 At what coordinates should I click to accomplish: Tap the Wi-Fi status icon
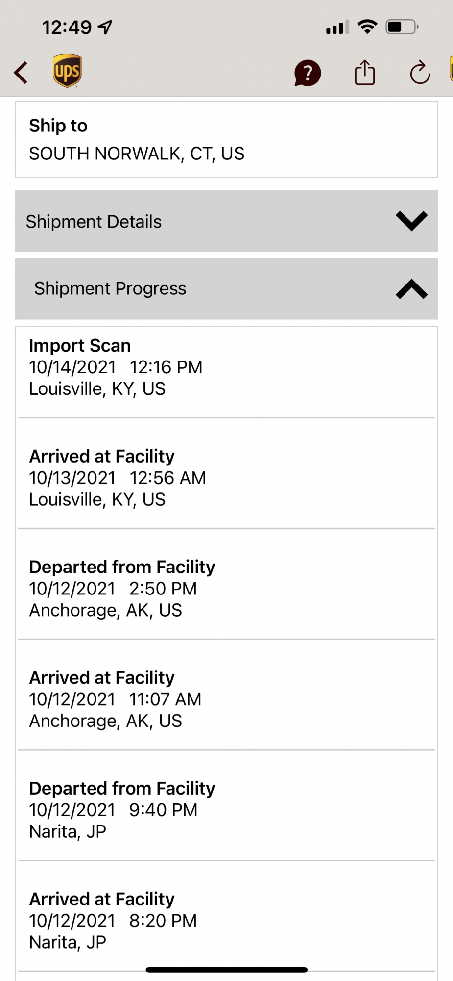(367, 26)
